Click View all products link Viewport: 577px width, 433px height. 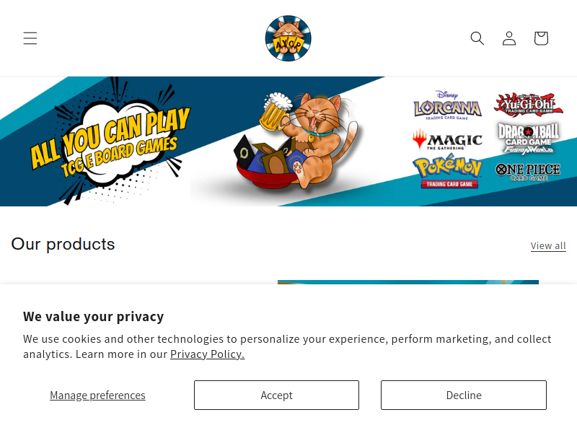pyautogui.click(x=548, y=245)
